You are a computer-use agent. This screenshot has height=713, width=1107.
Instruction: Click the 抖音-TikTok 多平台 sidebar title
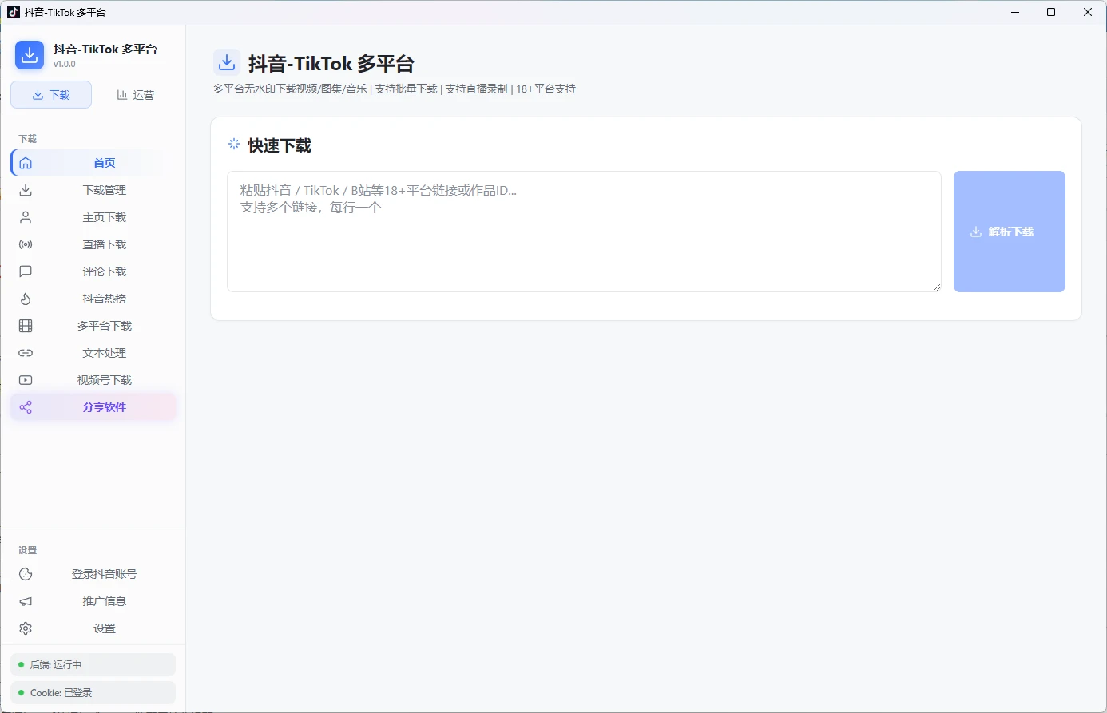[x=105, y=49]
